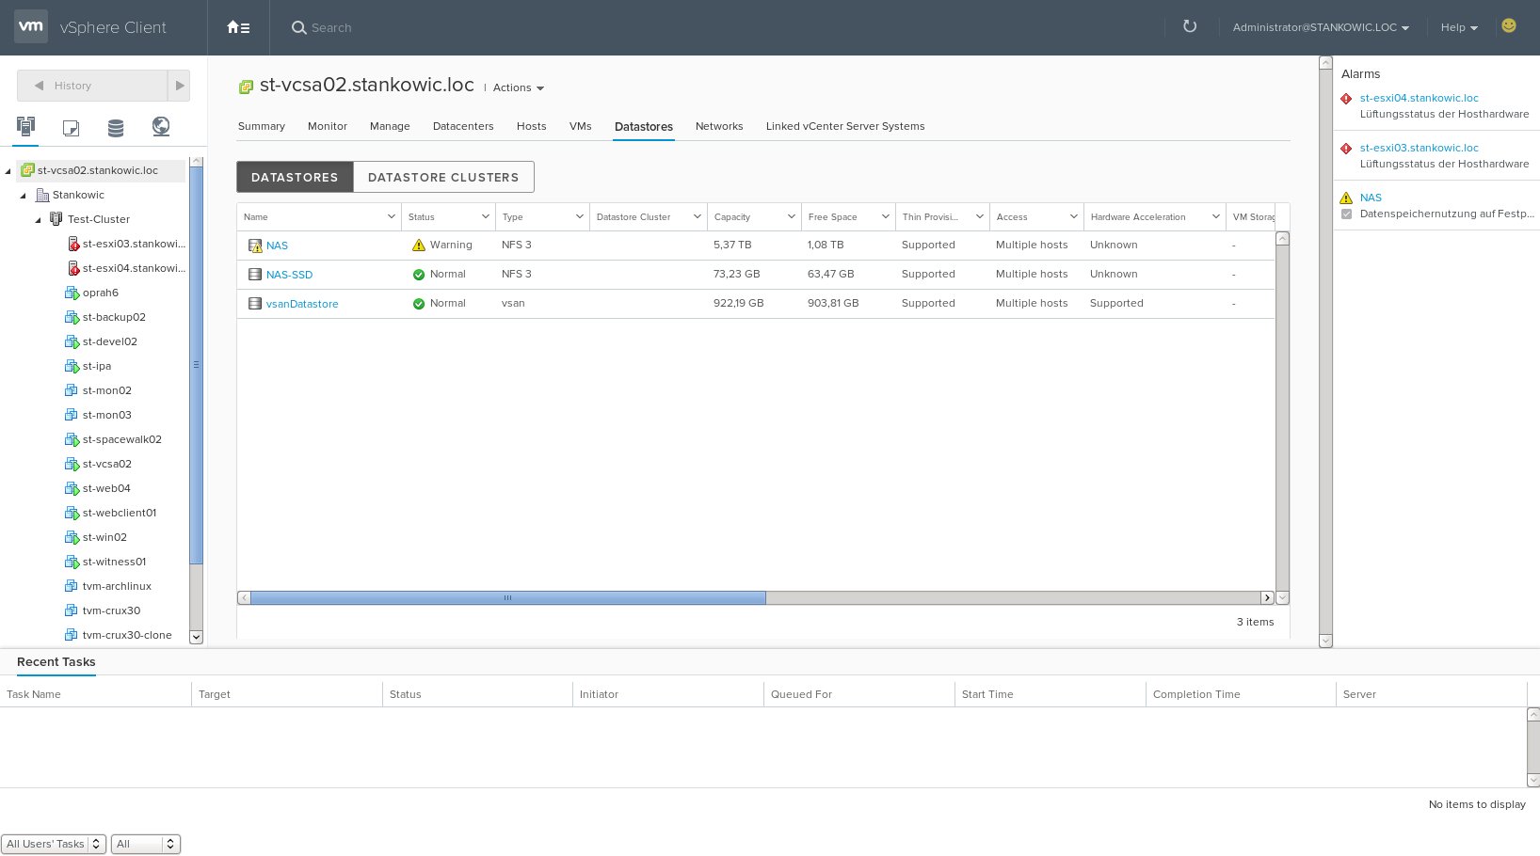This screenshot has height=856, width=1540.
Task: Select tvm-crux30-clone in the tree
Action: tap(127, 635)
